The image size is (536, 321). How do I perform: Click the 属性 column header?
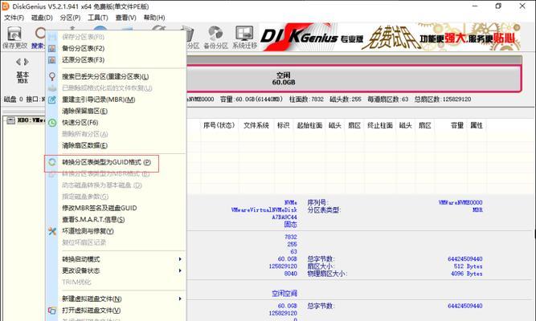coord(477,126)
